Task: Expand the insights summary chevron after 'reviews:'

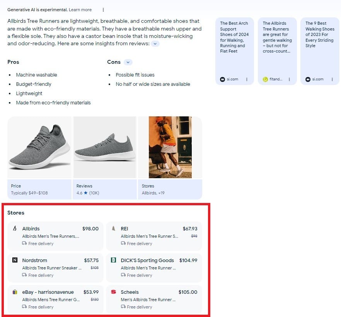Action: point(155,44)
